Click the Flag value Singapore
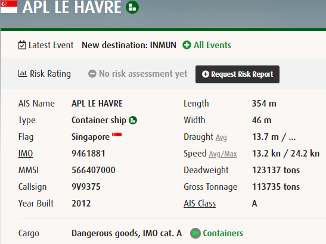The width and height of the screenshot is (326, 244). tap(91, 137)
